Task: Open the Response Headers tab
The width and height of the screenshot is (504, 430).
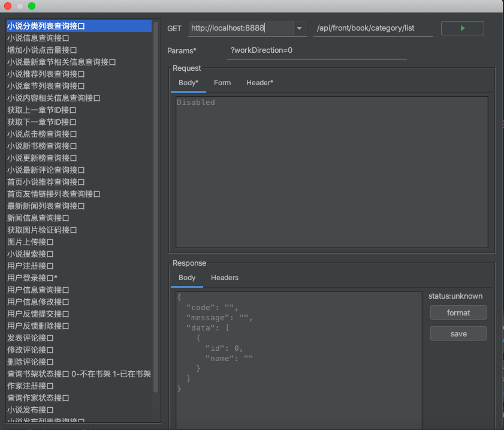Action: click(x=225, y=278)
